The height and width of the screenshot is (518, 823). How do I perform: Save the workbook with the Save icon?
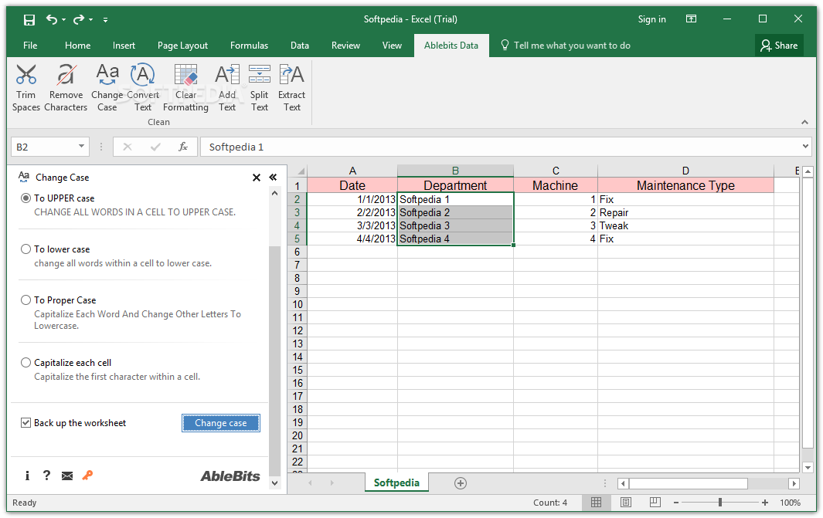point(29,20)
